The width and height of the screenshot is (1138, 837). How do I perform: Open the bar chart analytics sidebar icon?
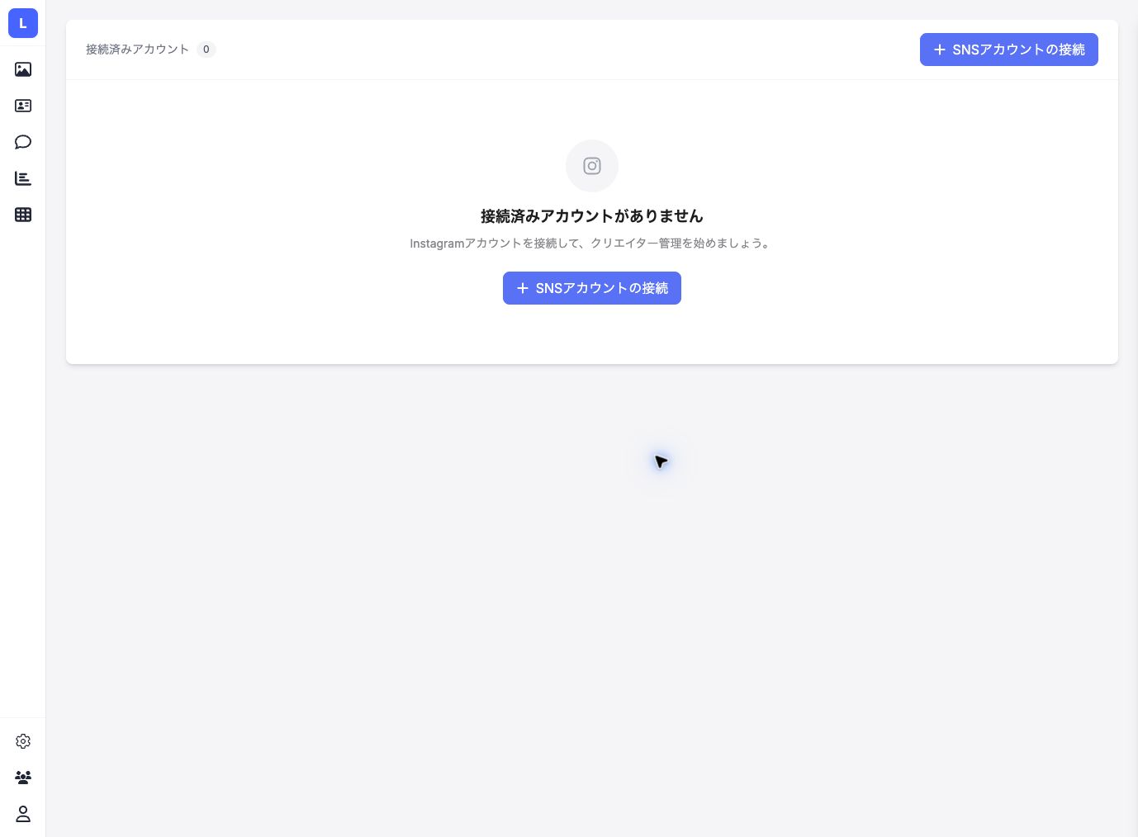pos(23,178)
